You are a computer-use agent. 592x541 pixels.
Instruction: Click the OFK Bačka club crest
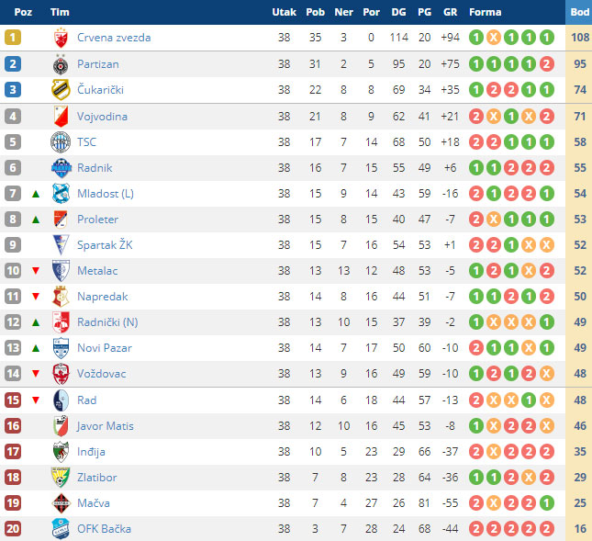point(61,529)
